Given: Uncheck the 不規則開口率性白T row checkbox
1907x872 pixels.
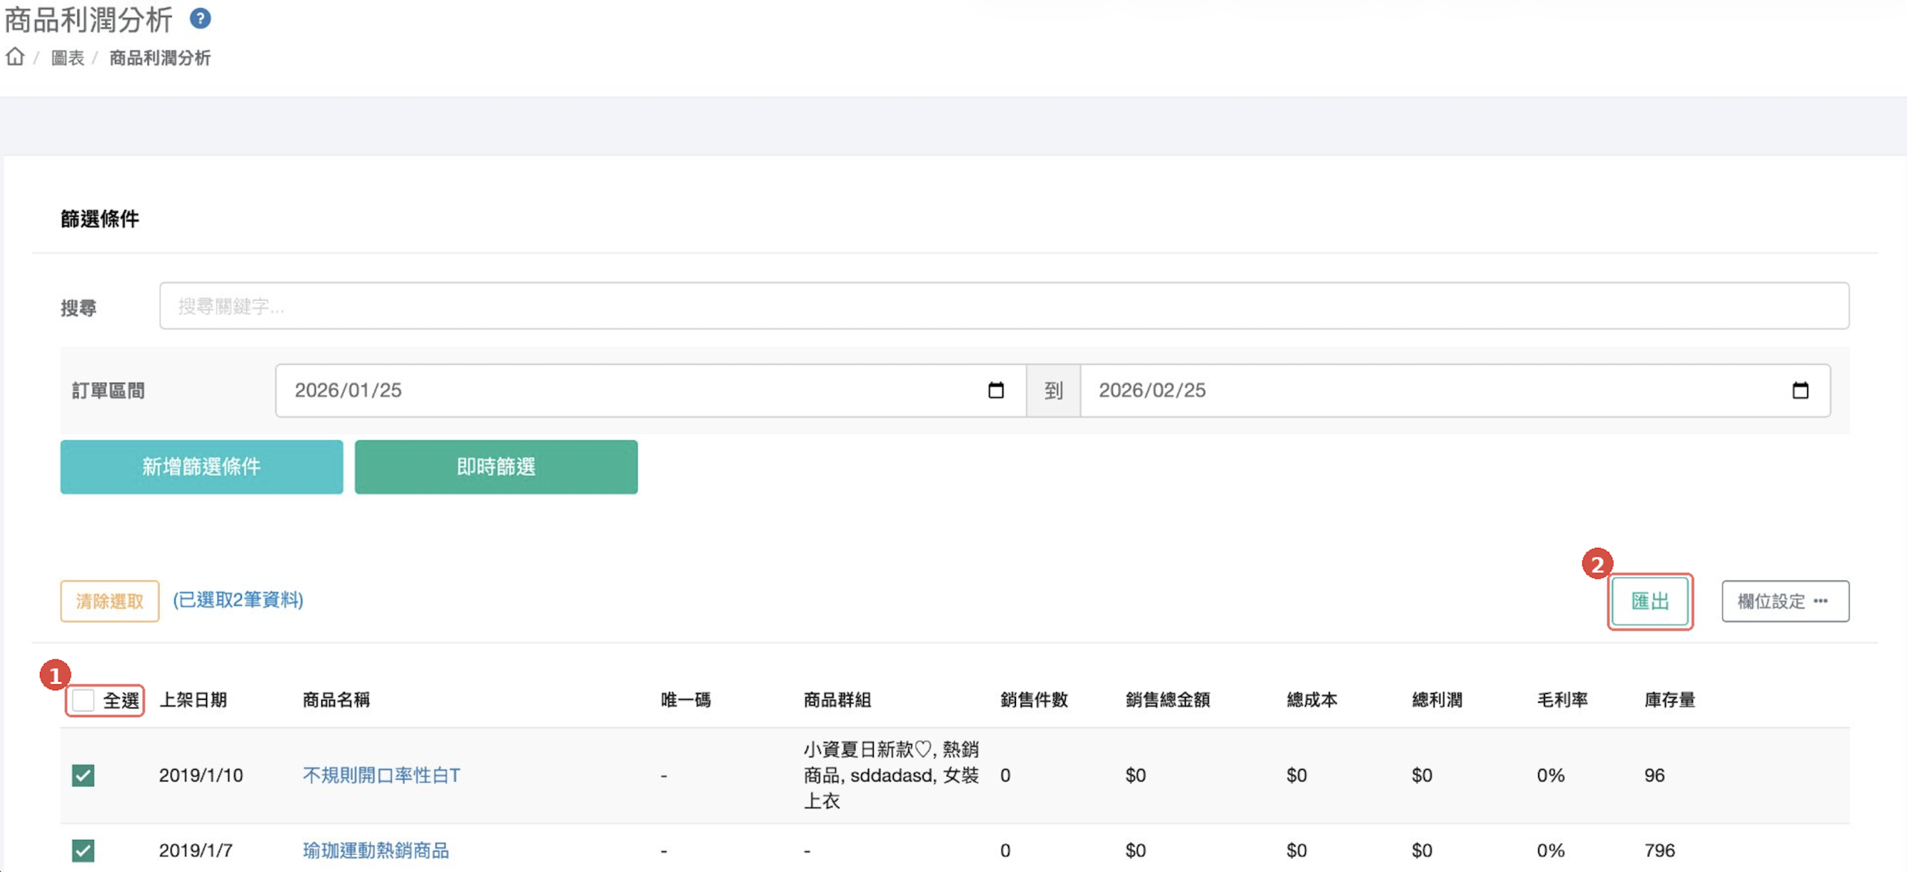Looking at the screenshot, I should (83, 775).
